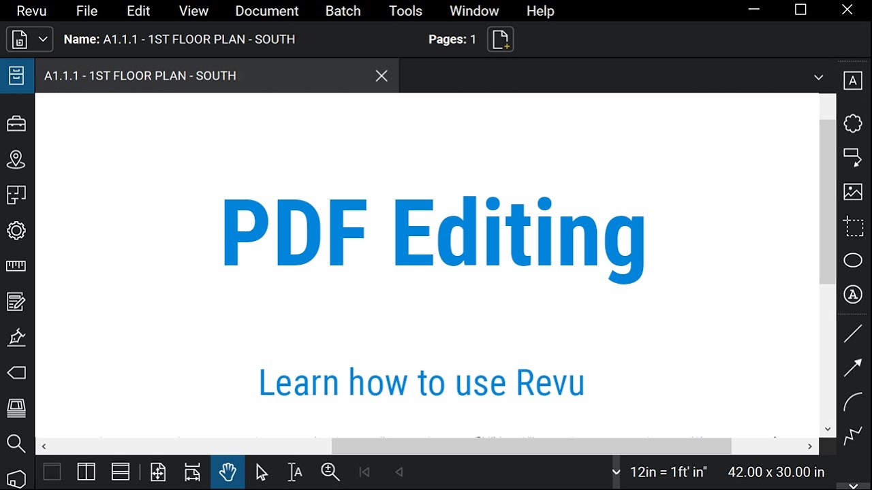The height and width of the screenshot is (490, 872).
Task: Switch to side-by-side split view
Action: click(86, 472)
